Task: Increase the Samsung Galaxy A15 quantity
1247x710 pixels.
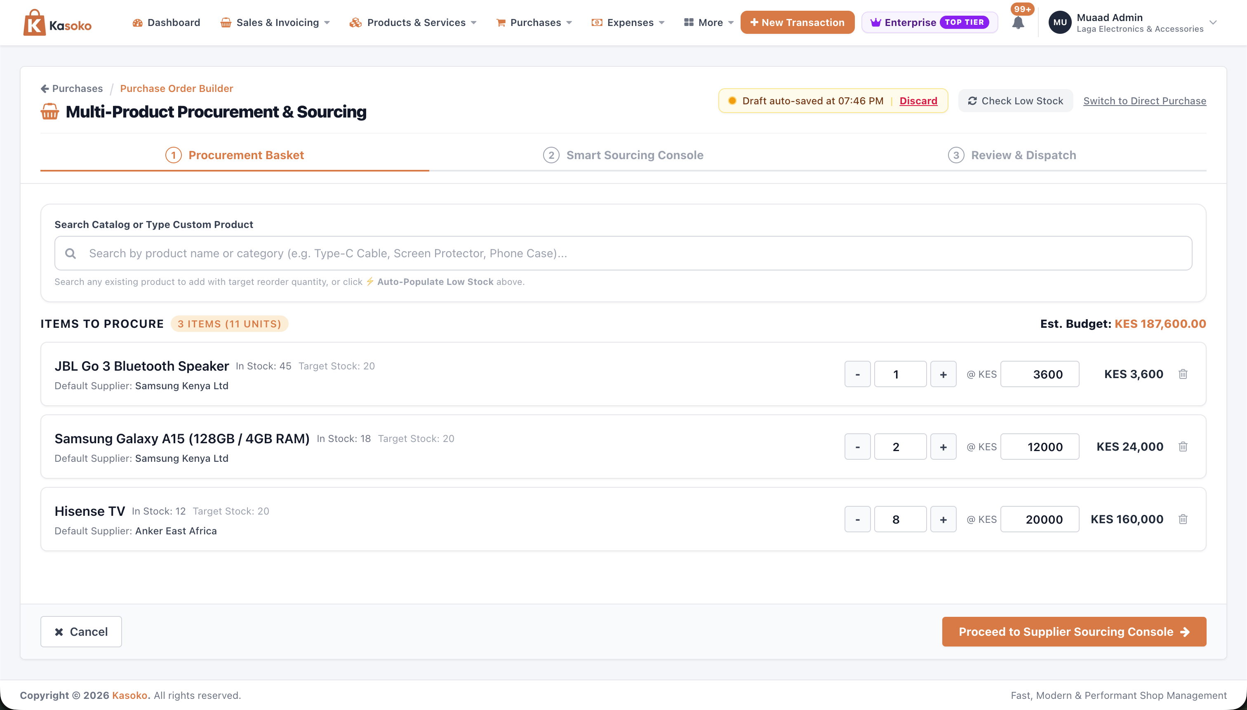Action: (x=943, y=447)
